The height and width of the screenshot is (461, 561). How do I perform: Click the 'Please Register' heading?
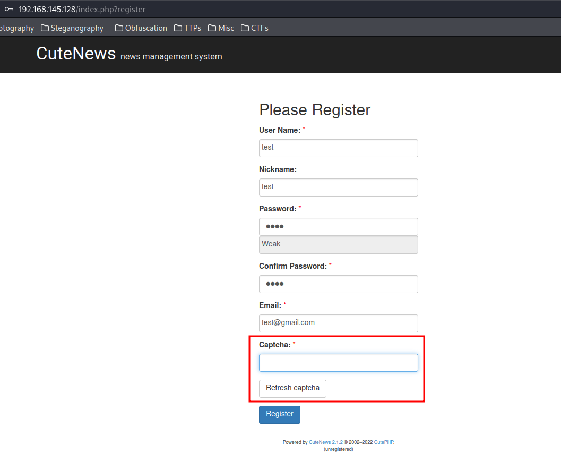(315, 110)
